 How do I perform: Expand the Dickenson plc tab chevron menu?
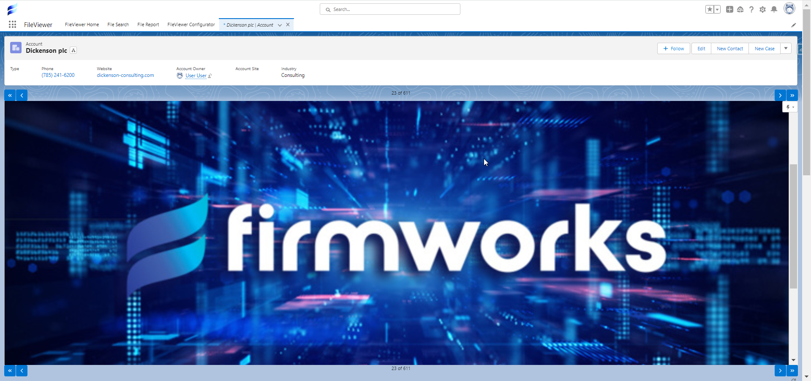coord(280,25)
